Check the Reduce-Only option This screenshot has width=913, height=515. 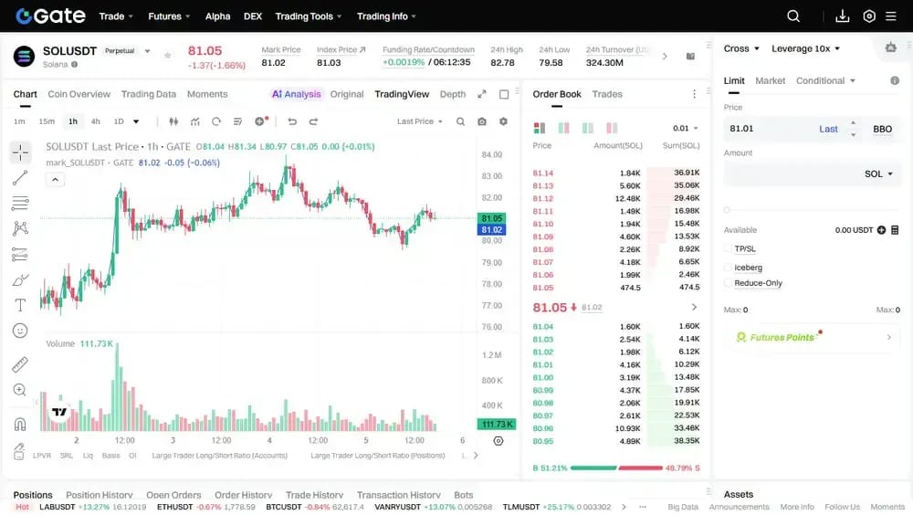728,283
